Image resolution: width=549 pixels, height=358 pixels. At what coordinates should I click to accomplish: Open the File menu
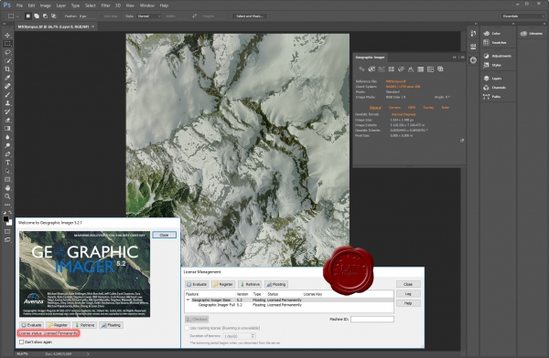19,5
